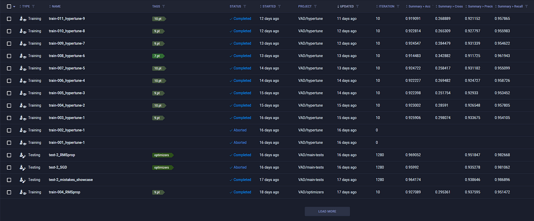The width and height of the screenshot is (534, 221).
Task: Click the cross value 0.342882
Action: coord(443,56)
